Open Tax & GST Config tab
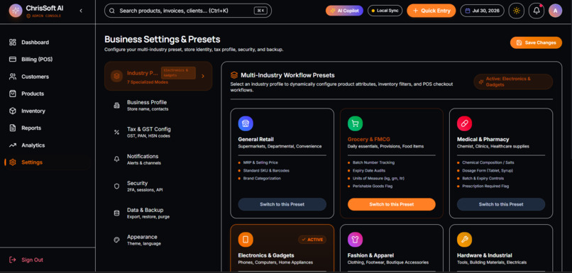 click(x=158, y=133)
